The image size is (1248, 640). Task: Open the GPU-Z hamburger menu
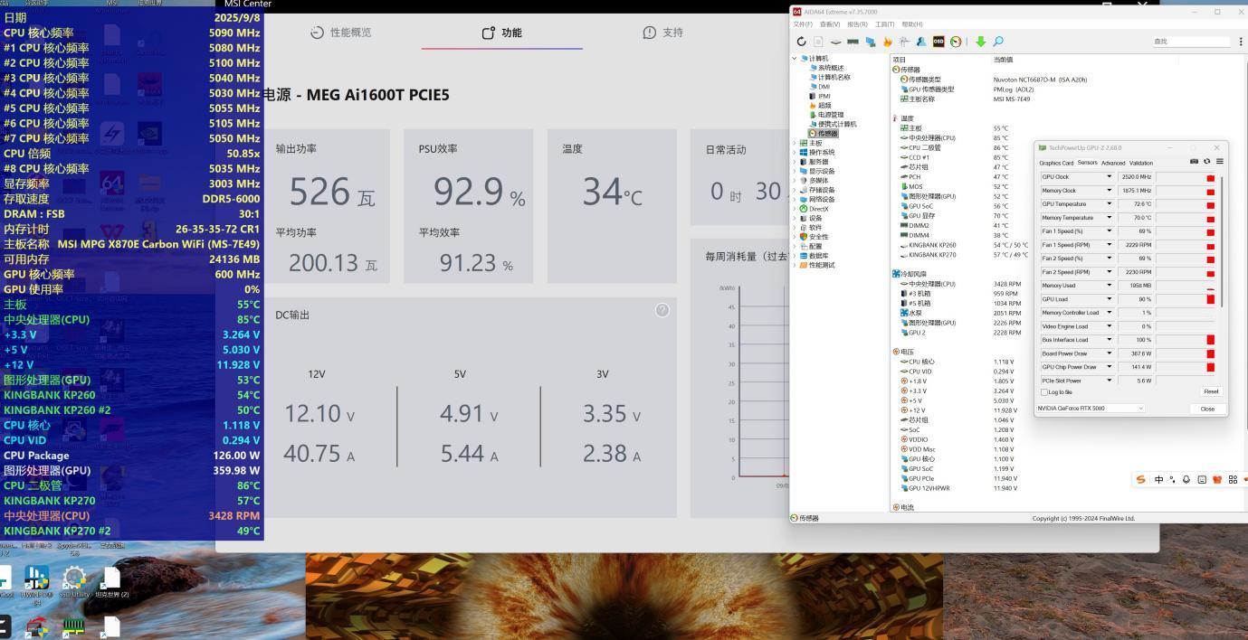[x=1219, y=162]
